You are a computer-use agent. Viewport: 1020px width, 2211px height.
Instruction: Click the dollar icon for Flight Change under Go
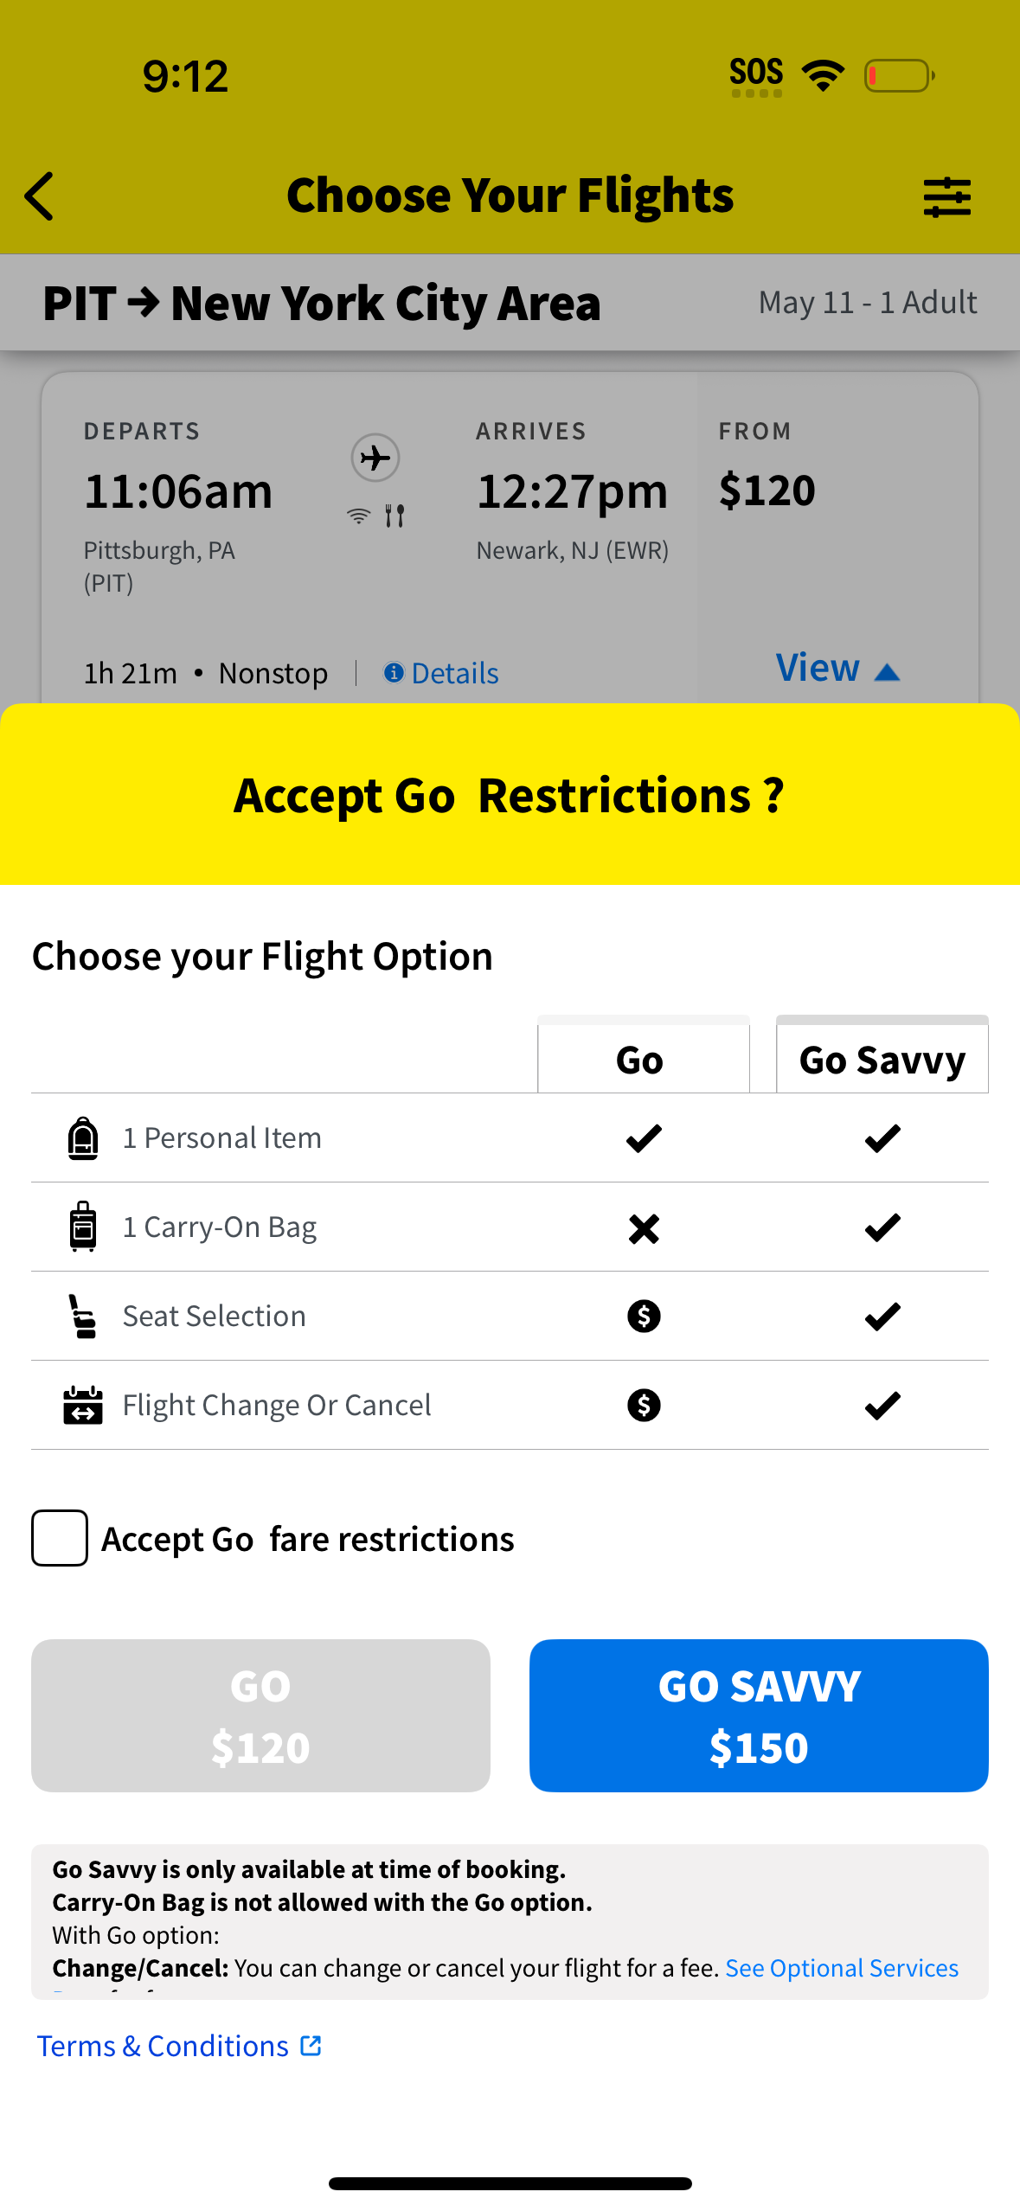pyautogui.click(x=643, y=1405)
